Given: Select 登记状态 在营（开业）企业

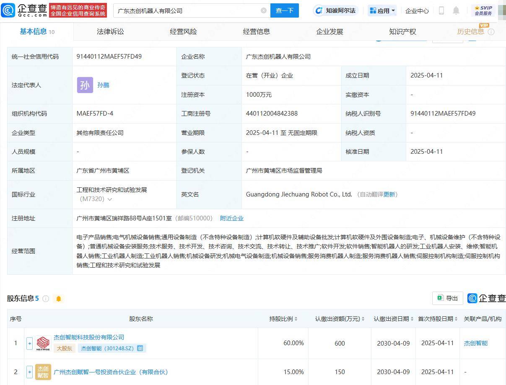Looking at the screenshot, I should (269, 75).
